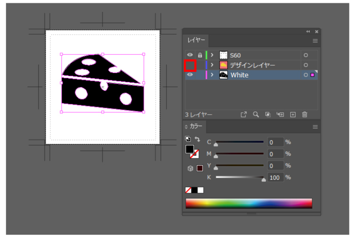Screen dimensions: 355x237
Task: Click the Y slider track
Action: click(x=239, y=166)
